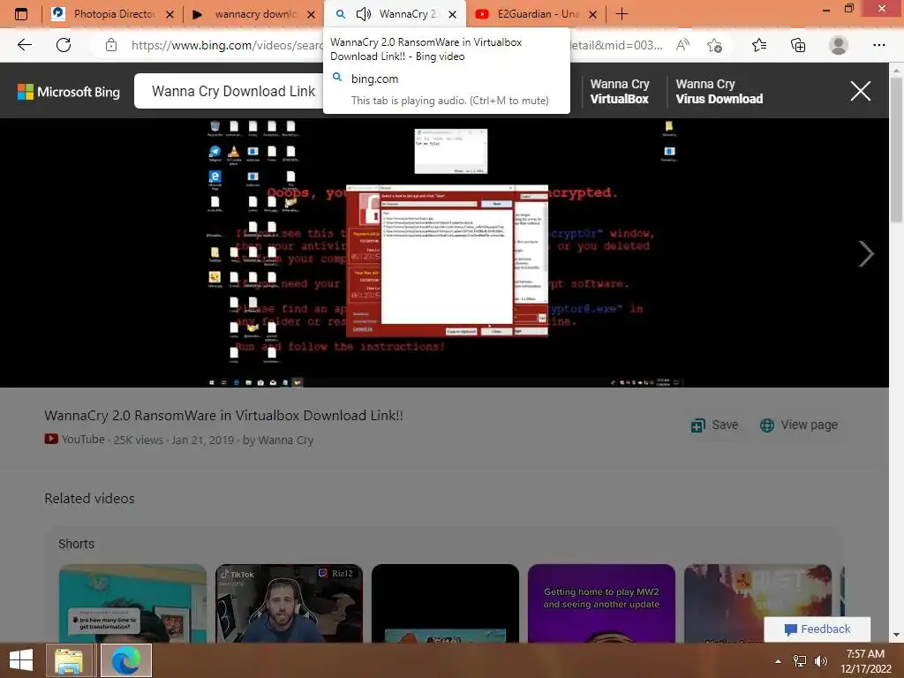The height and width of the screenshot is (678, 904).
Task: Click the Microsoft Edge taskbar icon
Action: click(x=125, y=660)
